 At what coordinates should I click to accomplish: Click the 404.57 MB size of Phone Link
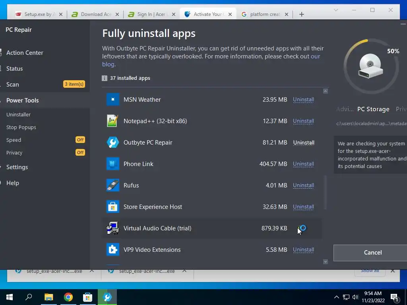pyautogui.click(x=273, y=164)
